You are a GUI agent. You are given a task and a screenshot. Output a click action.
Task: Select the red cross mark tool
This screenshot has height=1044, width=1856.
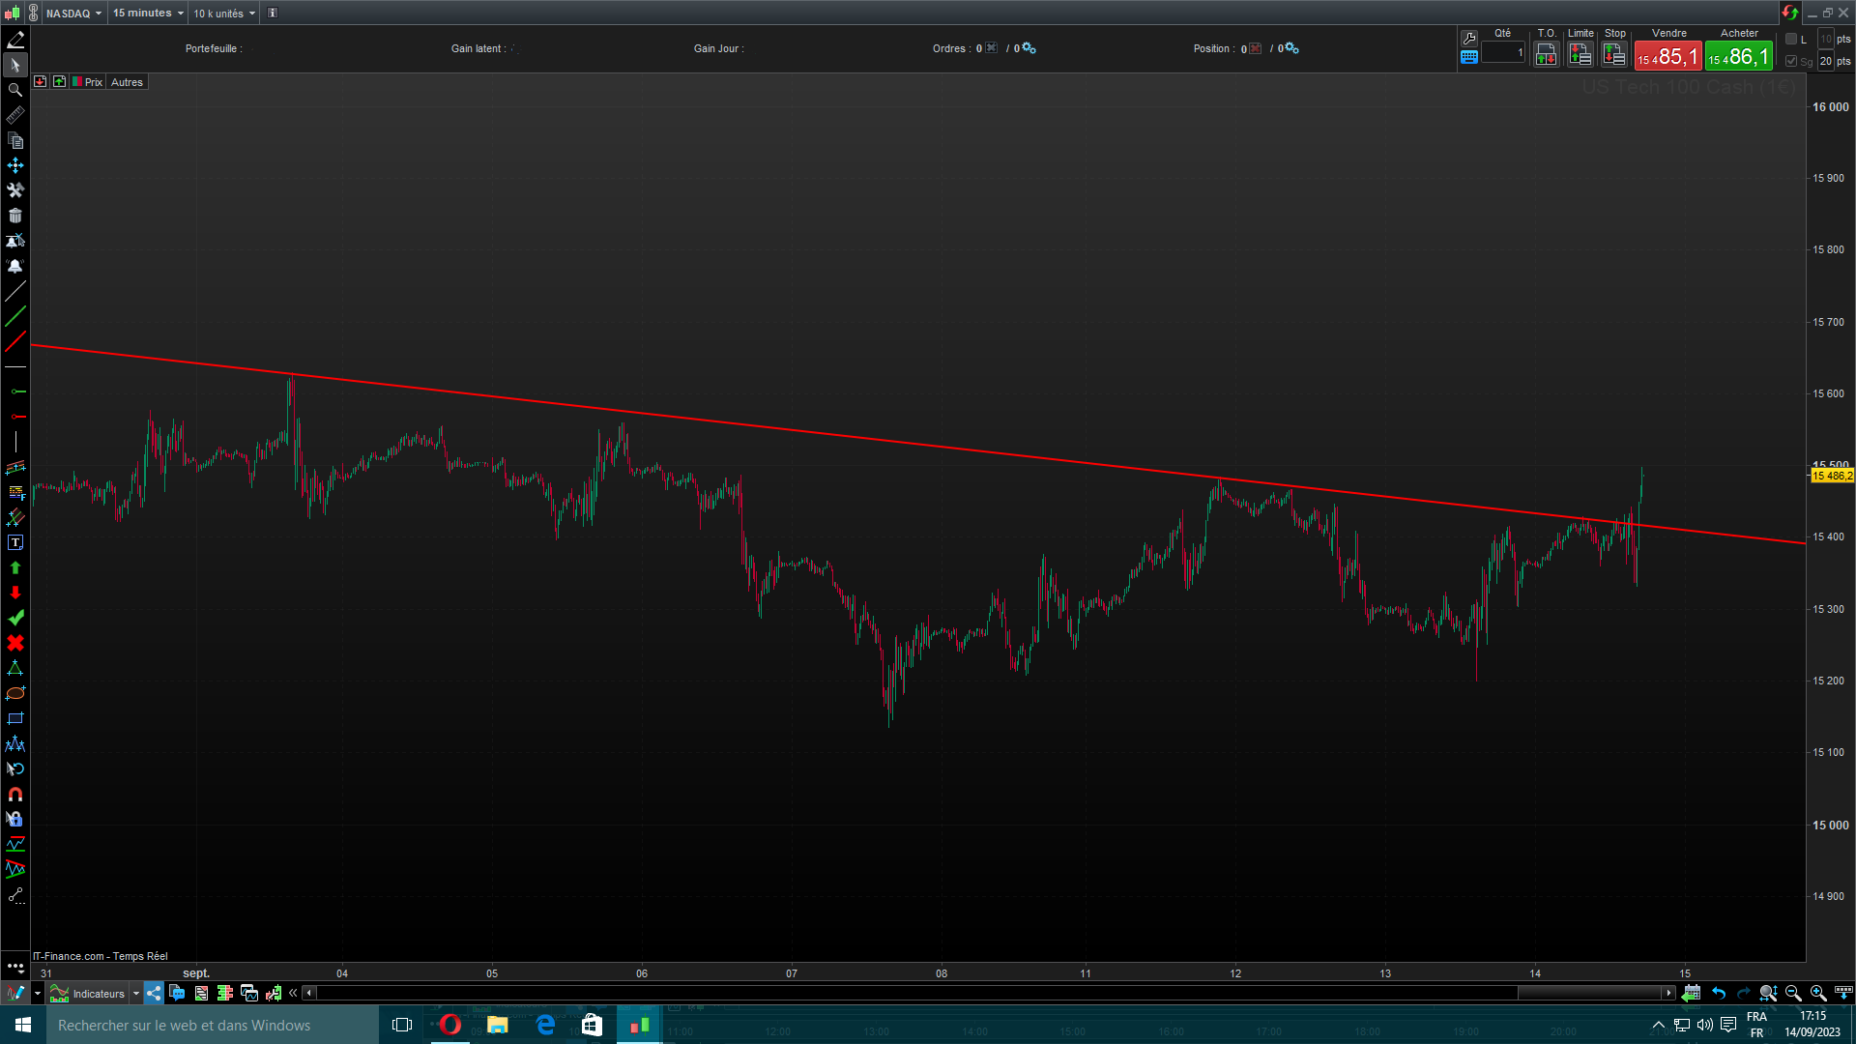(x=14, y=644)
